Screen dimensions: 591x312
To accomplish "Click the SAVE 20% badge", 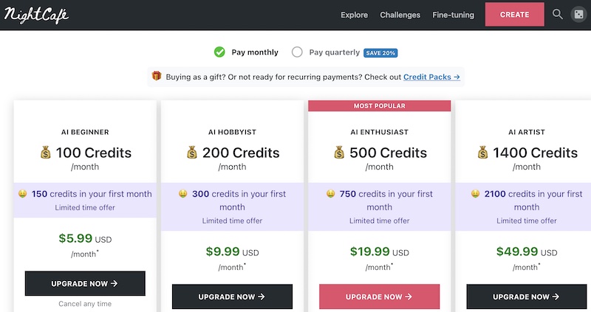I will [380, 53].
